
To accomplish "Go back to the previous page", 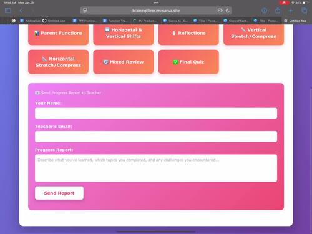I will 21,11.
